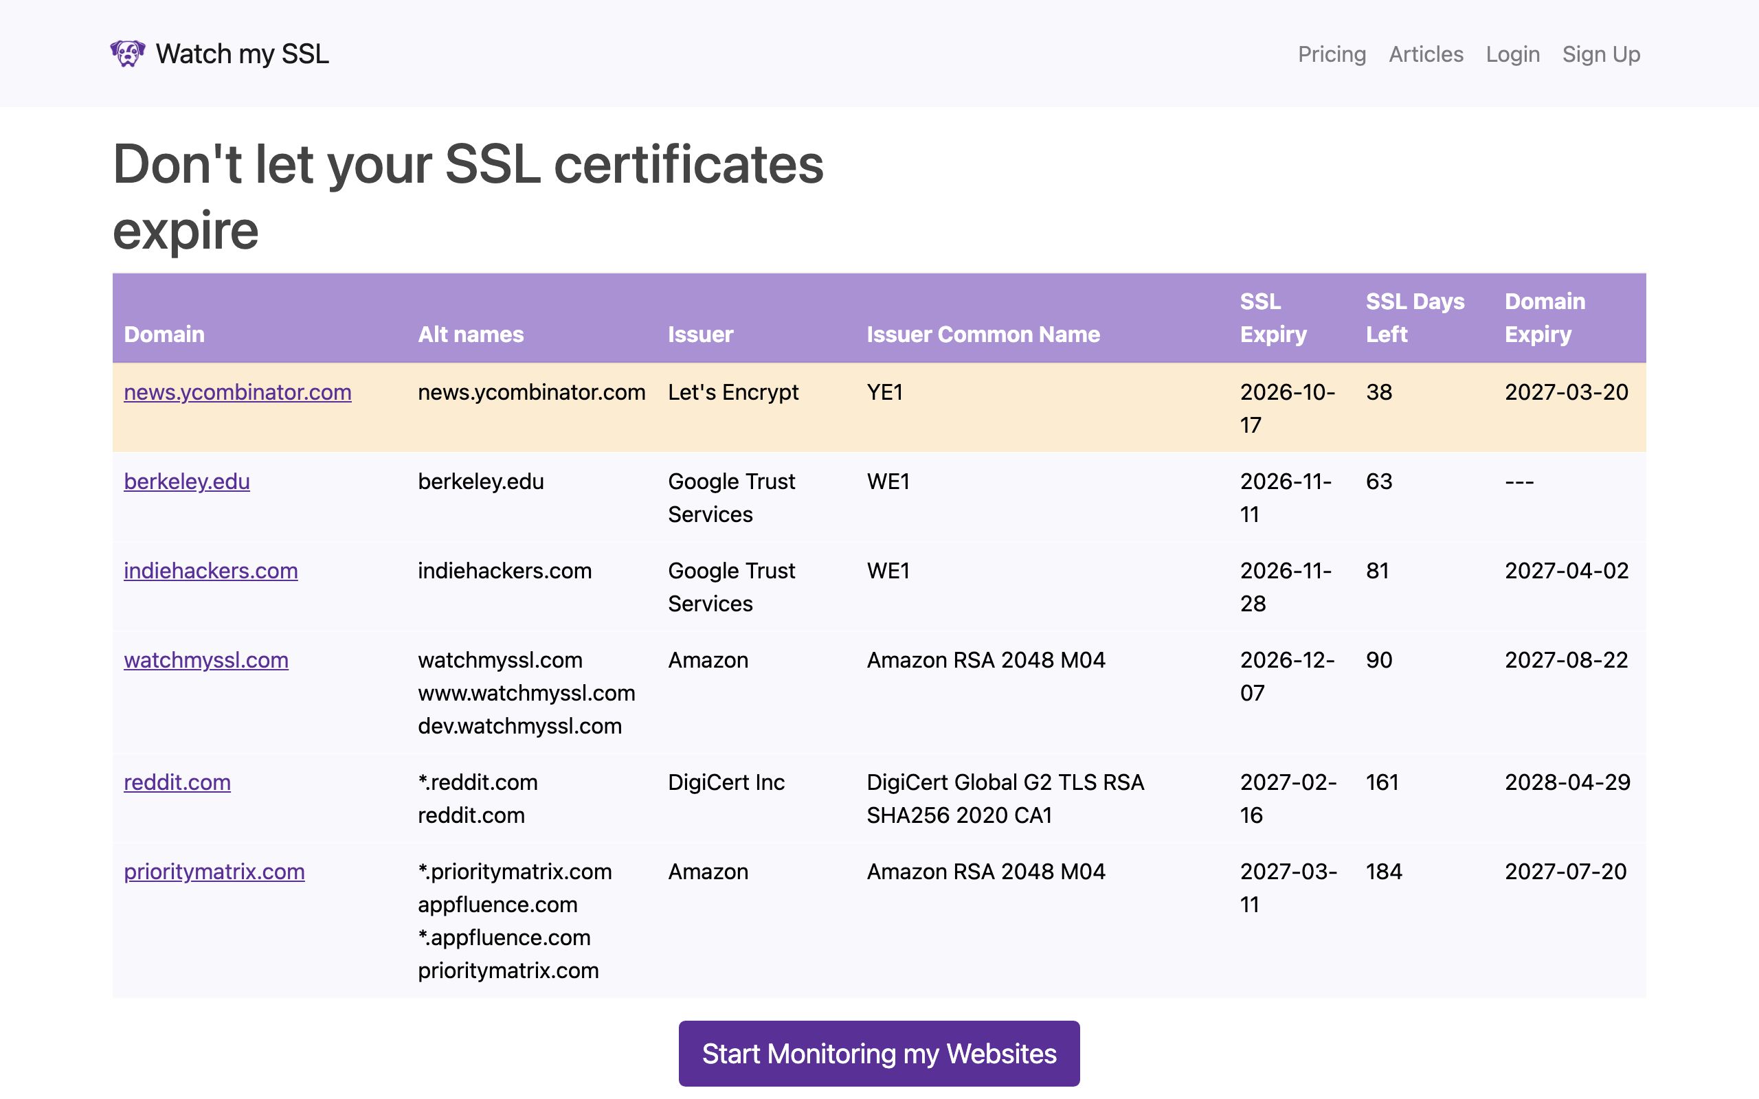Select the Sign Up link

pyautogui.click(x=1600, y=54)
